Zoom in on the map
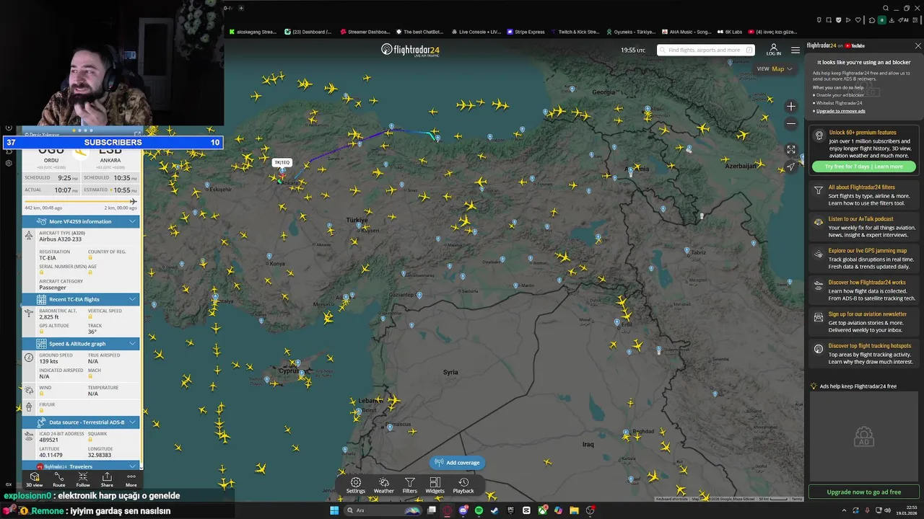Viewport: 924px width, 519px height. coord(791,107)
